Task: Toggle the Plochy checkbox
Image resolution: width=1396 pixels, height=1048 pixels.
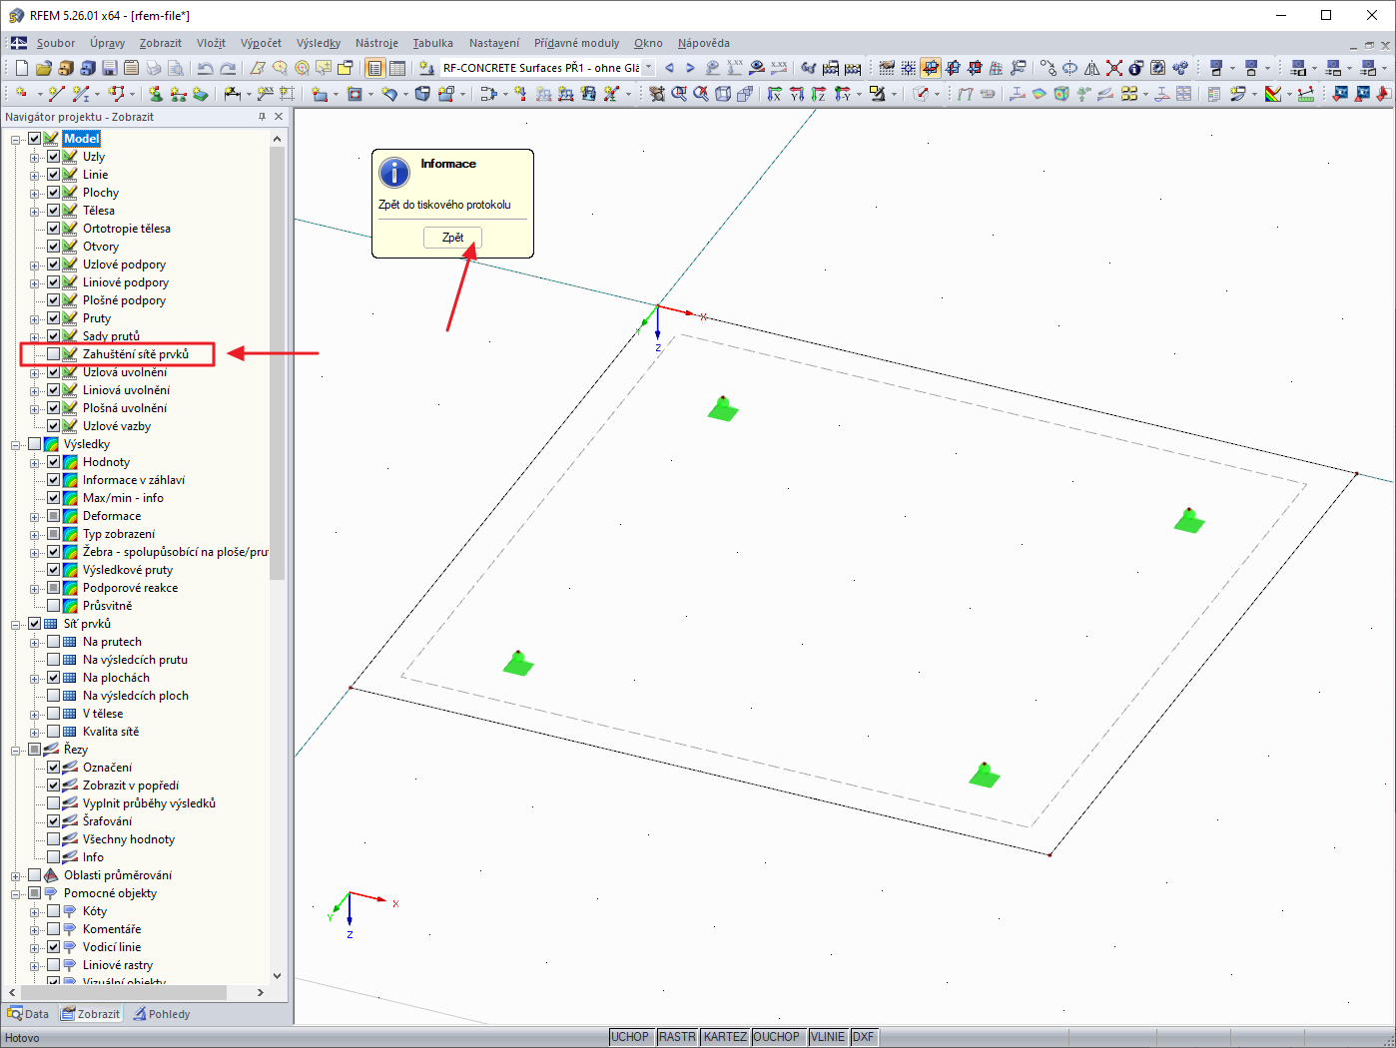Action: click(x=54, y=193)
